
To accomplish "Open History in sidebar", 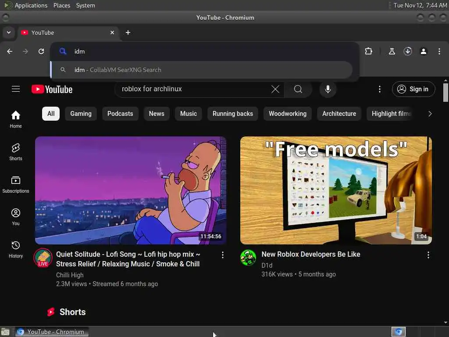I will coord(16,250).
